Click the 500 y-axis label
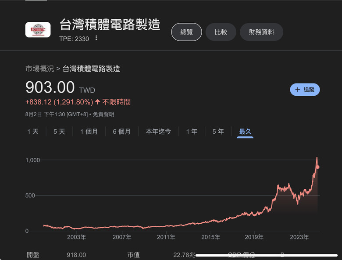The image size is (342, 260). (30, 195)
